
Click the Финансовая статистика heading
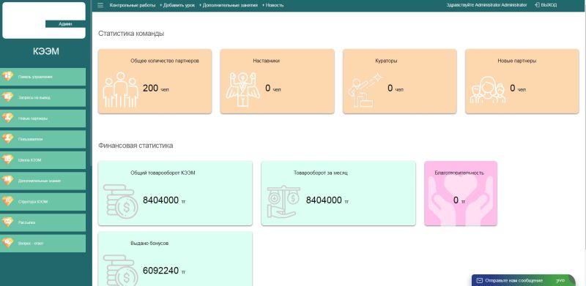coord(136,146)
